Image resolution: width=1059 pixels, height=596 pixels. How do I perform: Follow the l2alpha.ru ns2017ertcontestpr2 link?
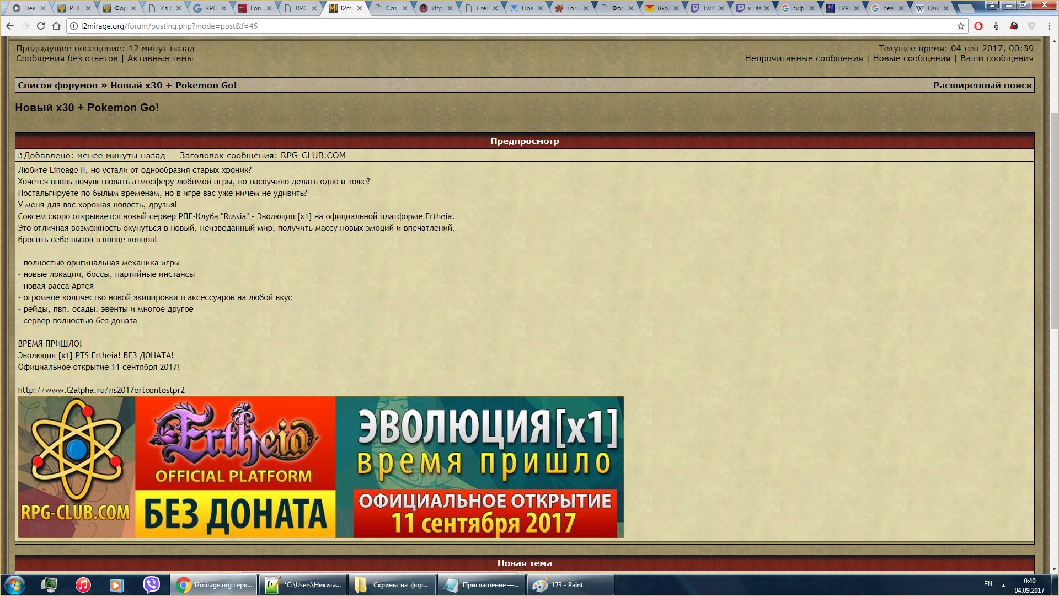point(101,390)
